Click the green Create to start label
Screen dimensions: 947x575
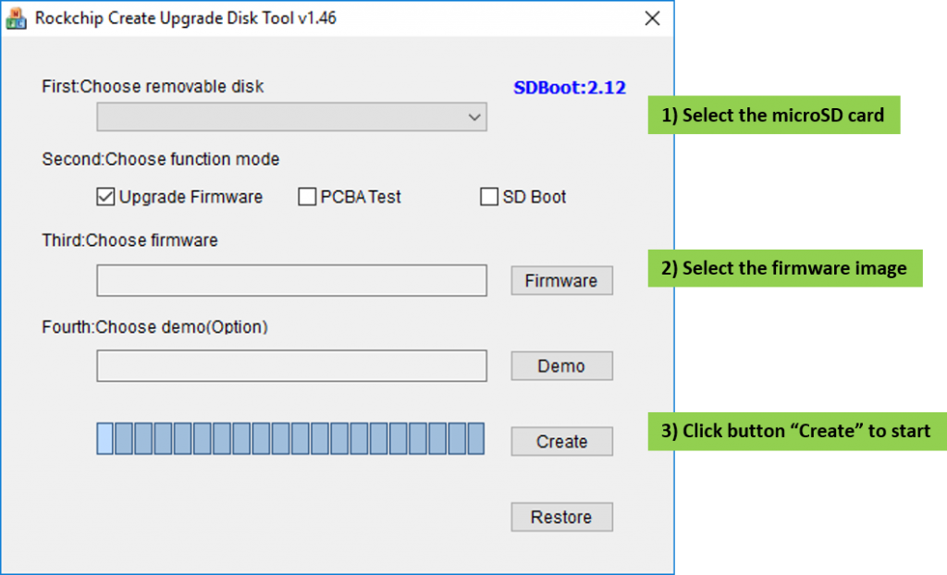tap(797, 431)
